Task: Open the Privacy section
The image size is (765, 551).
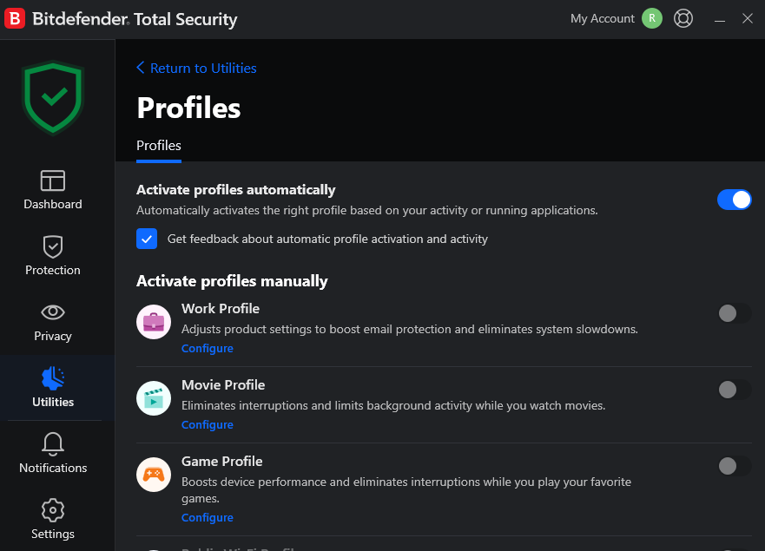Action: pos(53,322)
